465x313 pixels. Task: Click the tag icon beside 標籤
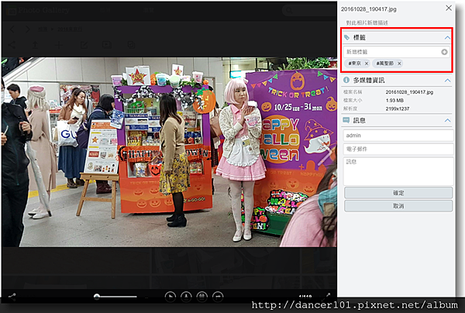tap(346, 37)
